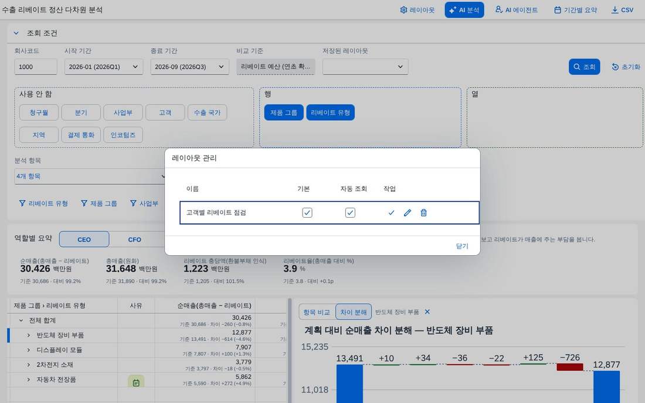Open the 시작 기간 dropdown
Screen dimensions: 645x403
104,67
